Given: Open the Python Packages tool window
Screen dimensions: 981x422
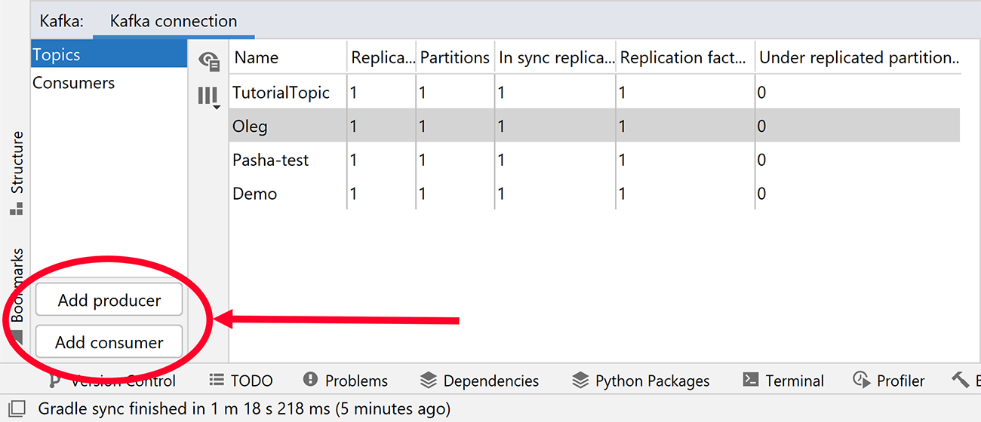Looking at the screenshot, I should click(641, 381).
